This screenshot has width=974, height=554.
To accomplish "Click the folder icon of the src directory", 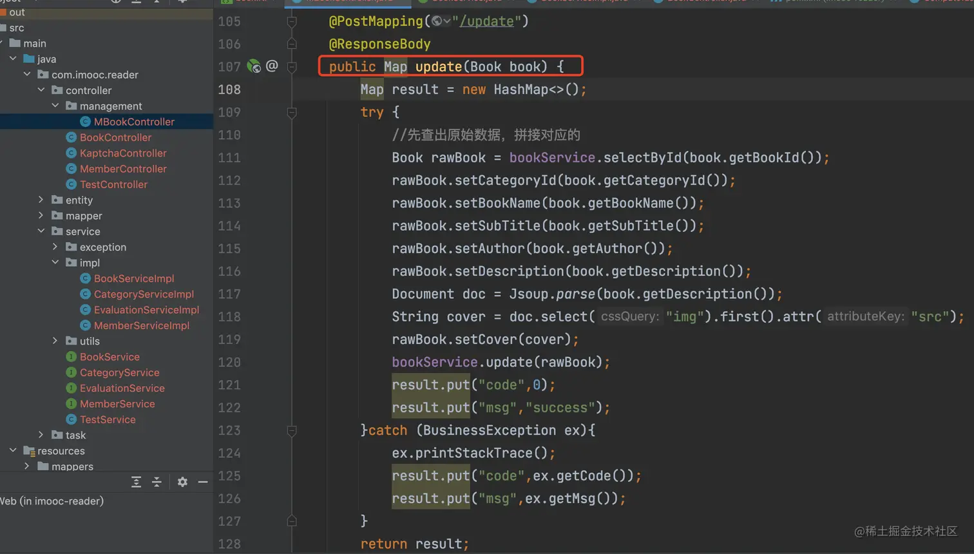I will click(x=3, y=28).
